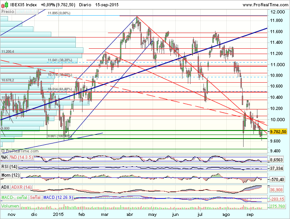The image size is (290, 219).
Task: Select the Precio label in the price panel
Action: (x=8, y=12)
